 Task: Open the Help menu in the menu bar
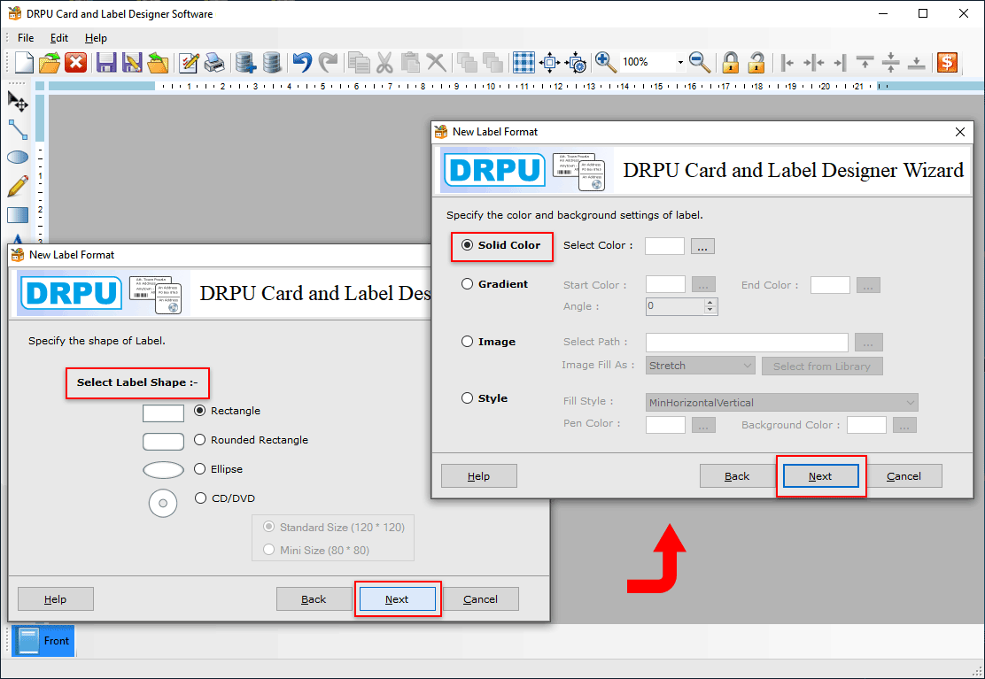[97, 38]
